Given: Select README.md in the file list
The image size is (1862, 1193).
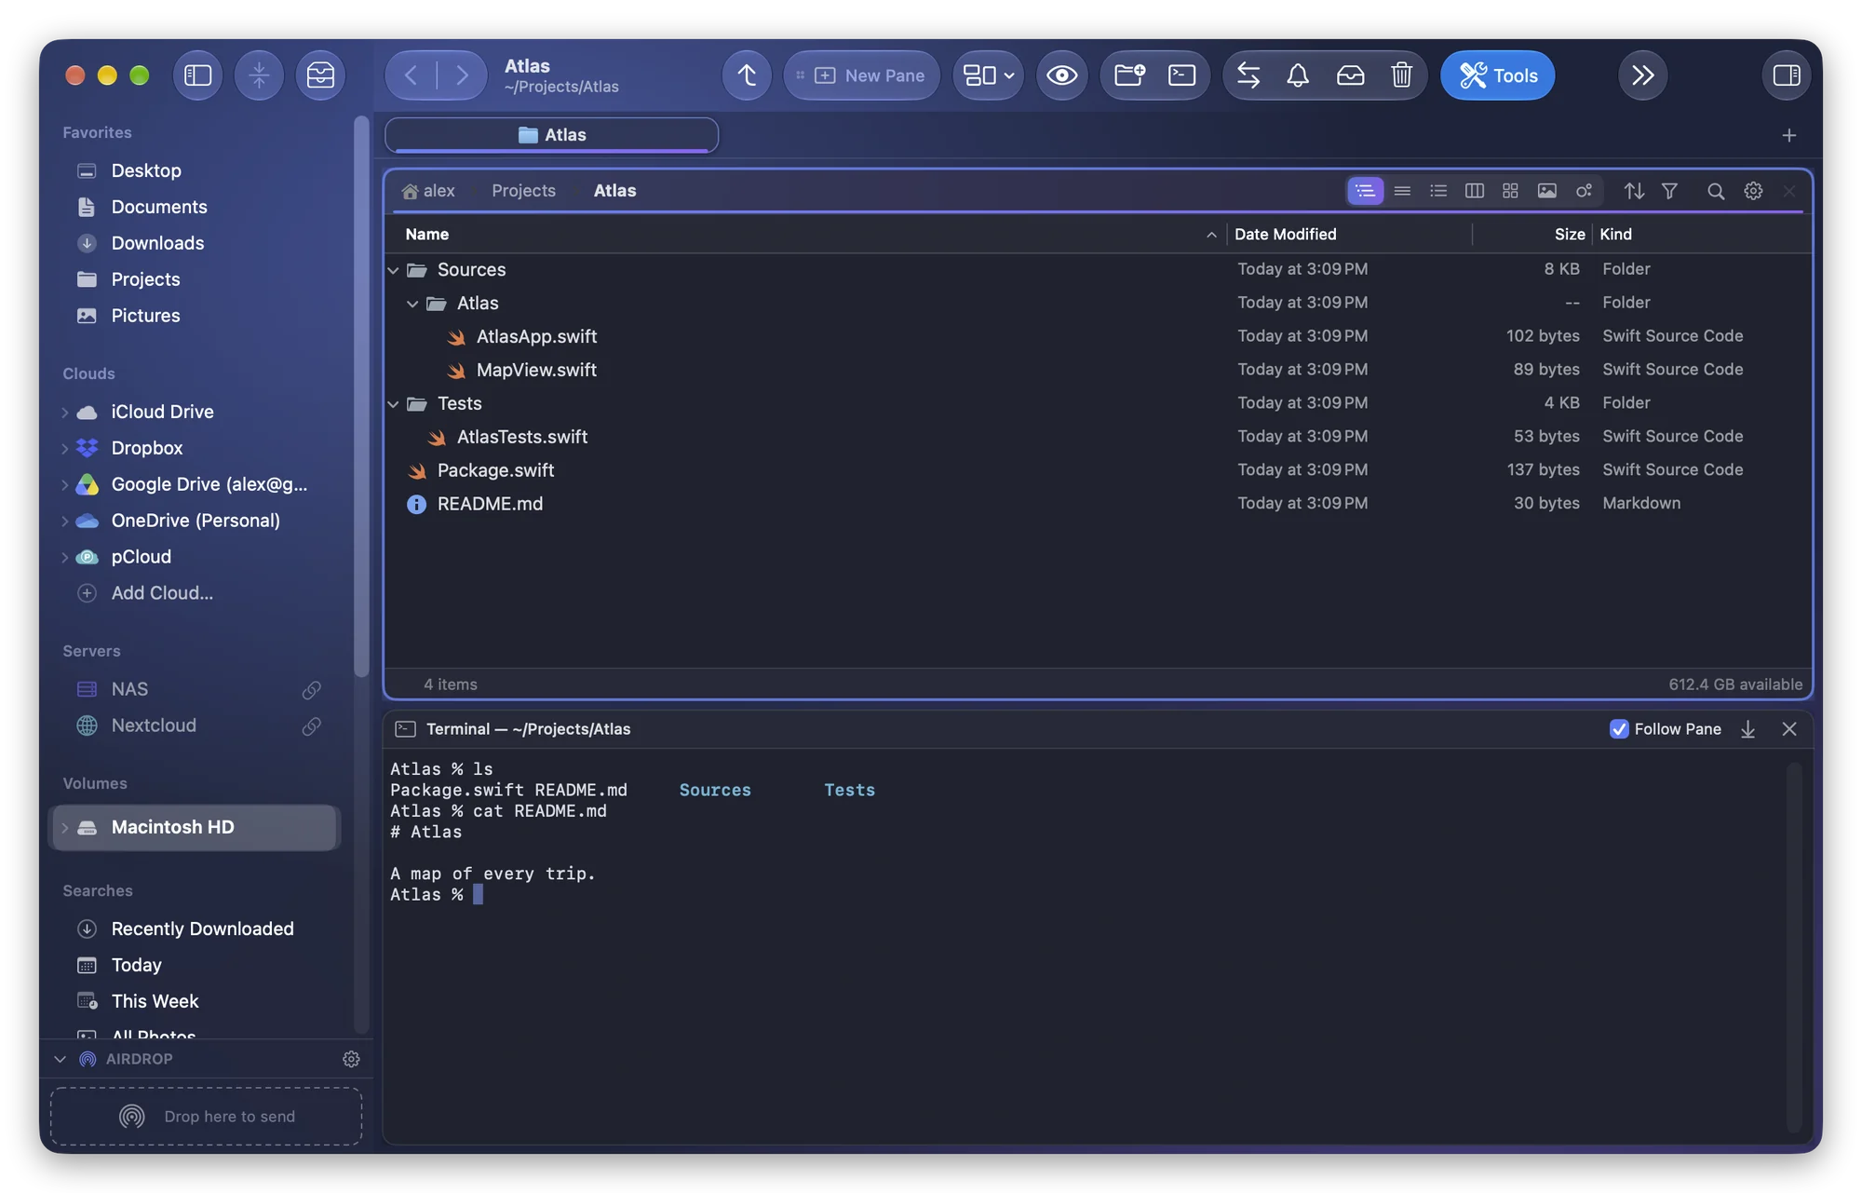Looking at the screenshot, I should (x=1099, y=505).
